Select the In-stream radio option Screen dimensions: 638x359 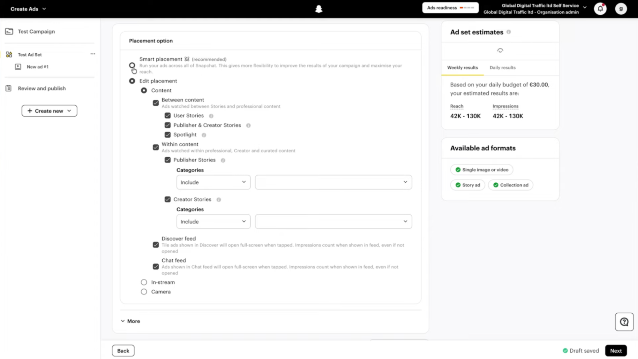144,282
